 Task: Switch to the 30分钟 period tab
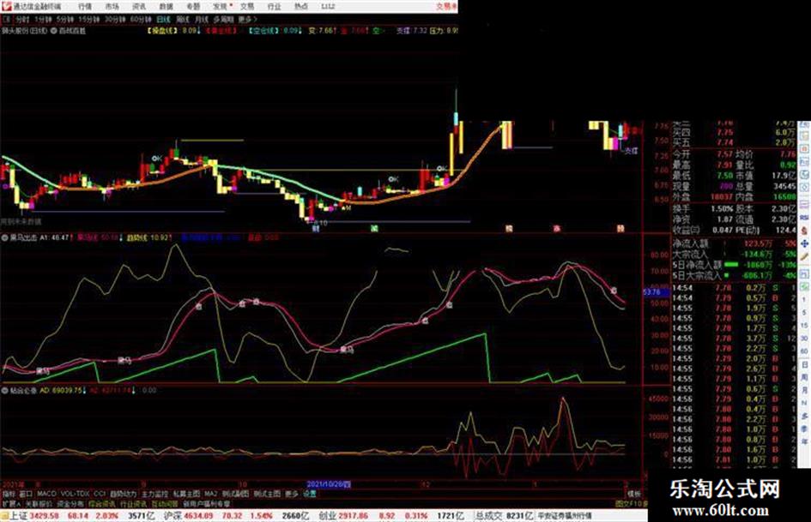[114, 19]
